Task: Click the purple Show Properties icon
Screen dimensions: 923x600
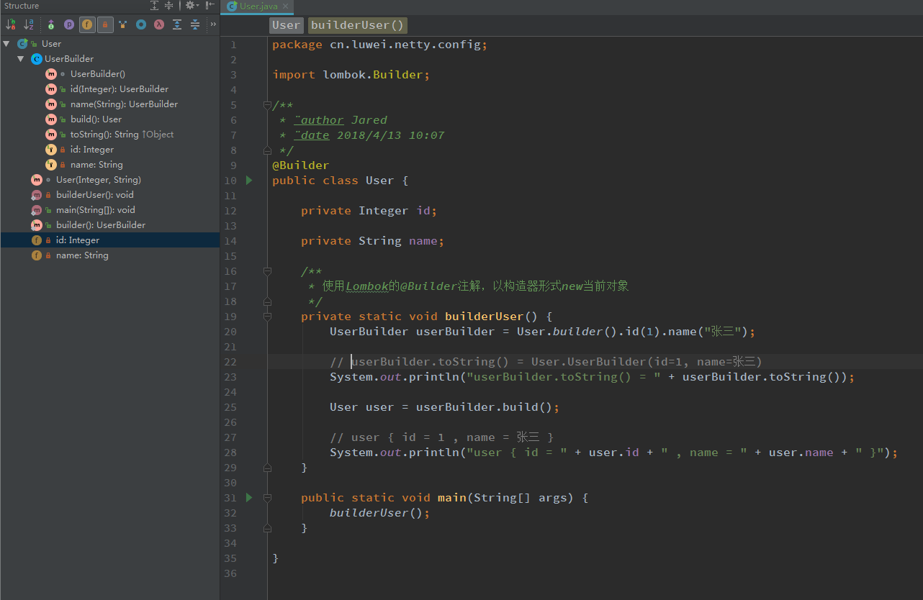Action: [69, 24]
